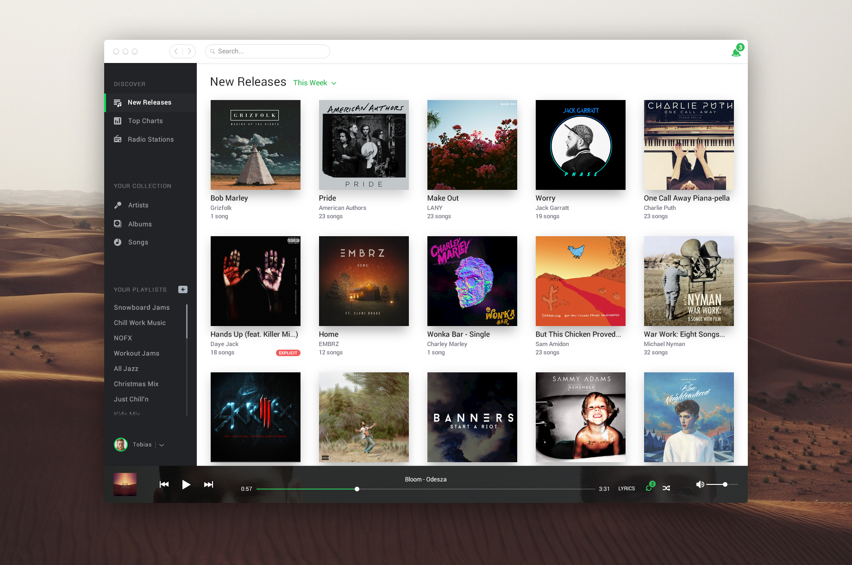
Task: Open Top Charts section
Action: [151, 121]
